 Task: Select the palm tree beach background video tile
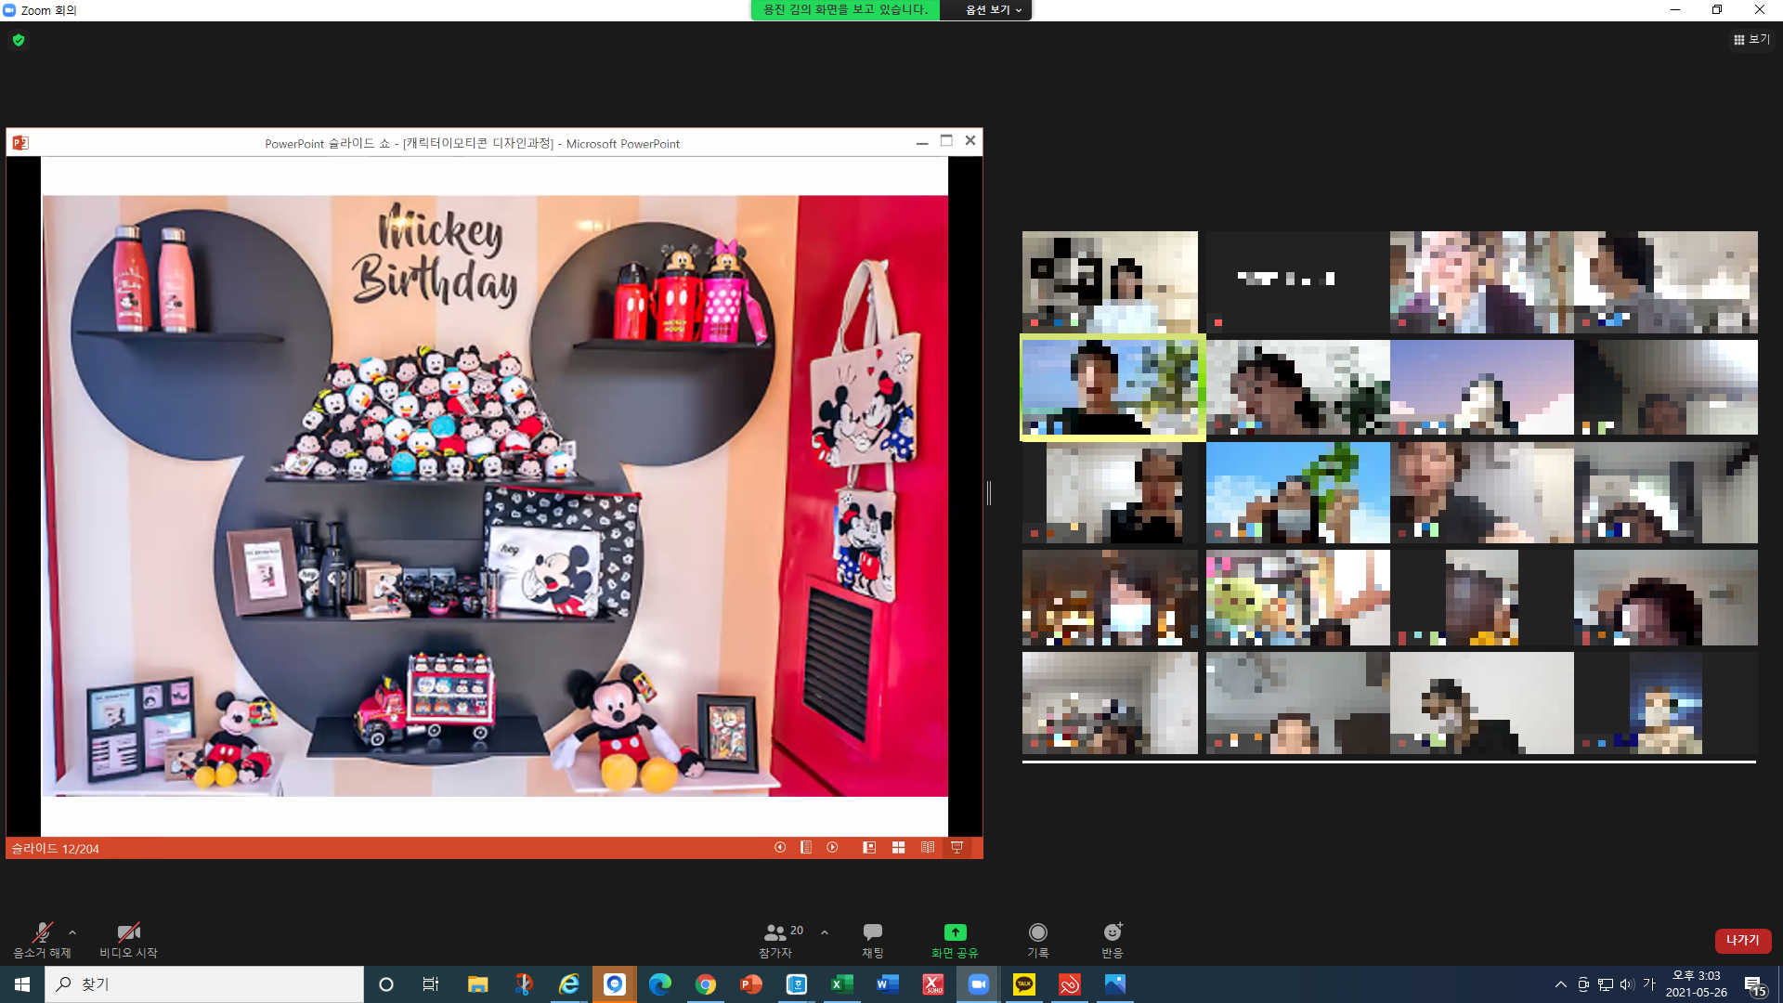point(1297,492)
